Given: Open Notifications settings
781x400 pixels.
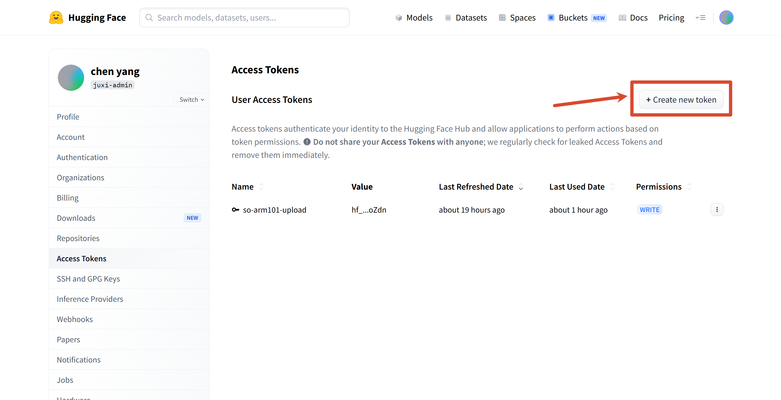Looking at the screenshot, I should click(129, 360).
